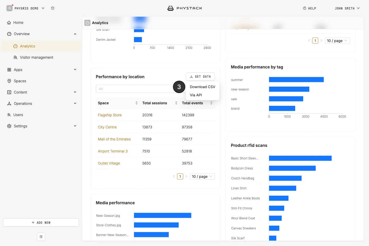Click the summer tag bar in chart

pos(296,80)
